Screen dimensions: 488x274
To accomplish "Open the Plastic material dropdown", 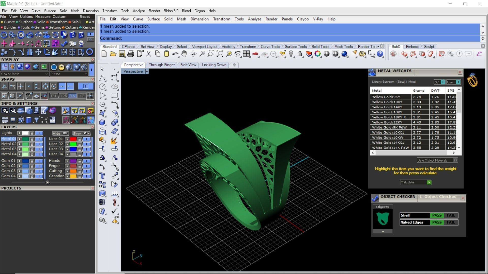I will pos(69,74).
